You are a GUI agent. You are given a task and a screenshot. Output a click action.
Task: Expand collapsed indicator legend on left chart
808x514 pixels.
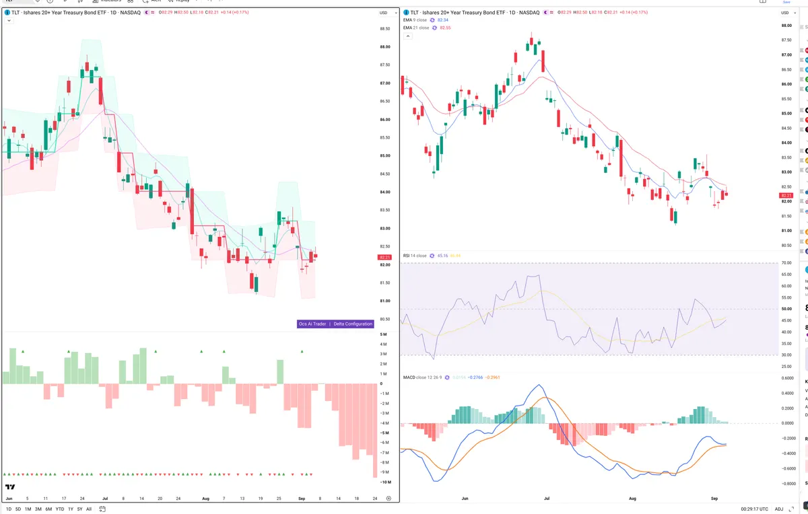[x=8, y=21]
